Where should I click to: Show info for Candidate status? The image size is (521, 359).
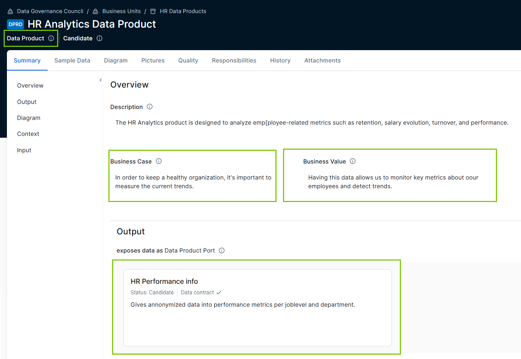[99, 38]
